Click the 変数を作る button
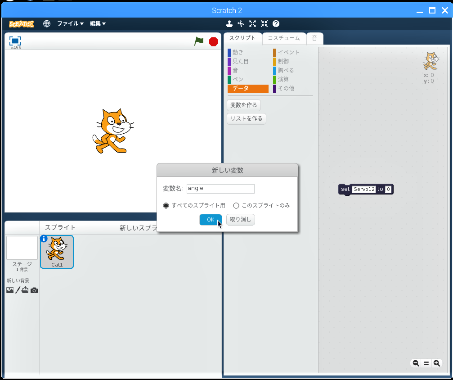The image size is (453, 380). (x=244, y=105)
